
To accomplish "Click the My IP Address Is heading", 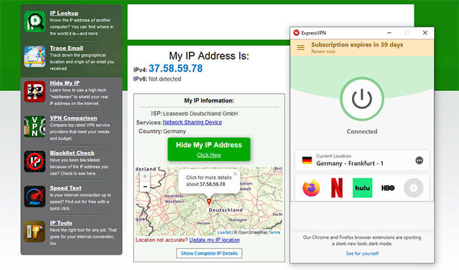I will point(209,56).
